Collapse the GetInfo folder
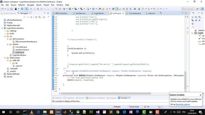 point(8,44)
